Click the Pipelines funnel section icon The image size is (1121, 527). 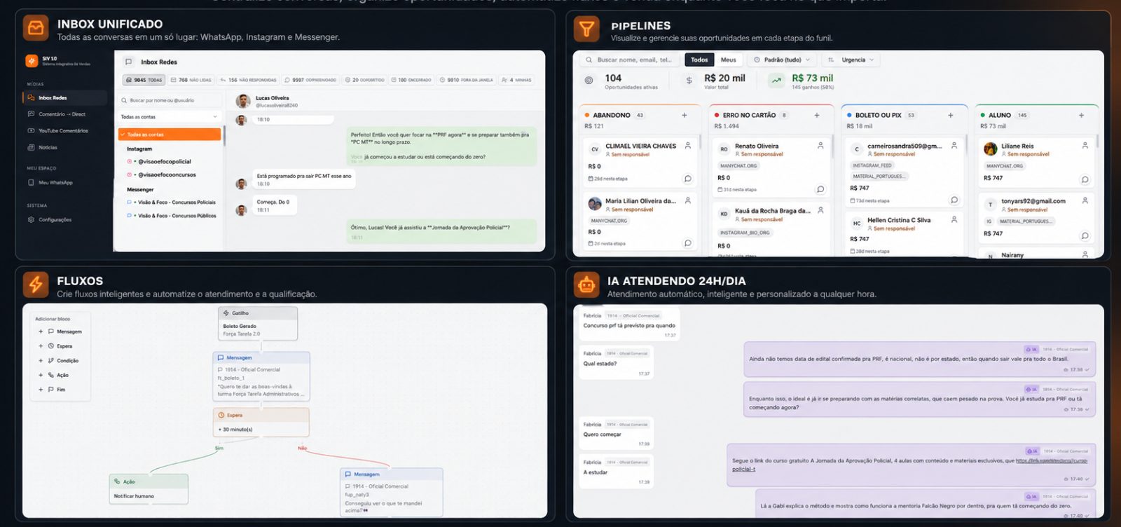(586, 29)
